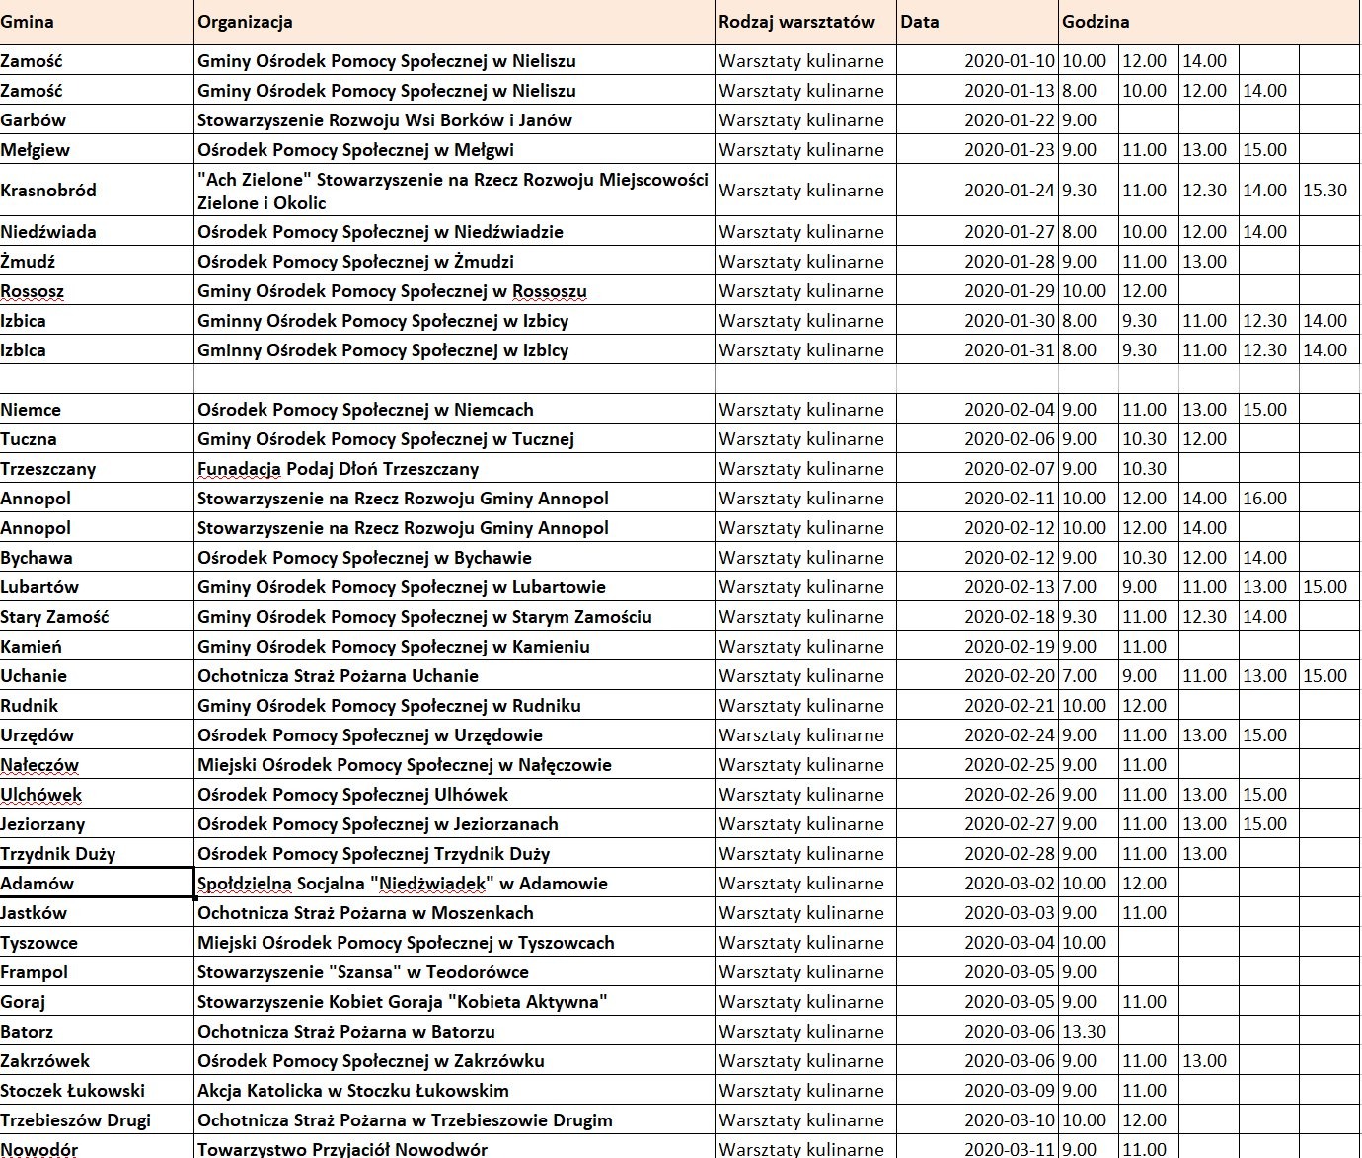
Task: Click the Ulchówek gmina cell
Action: pyautogui.click(x=97, y=795)
